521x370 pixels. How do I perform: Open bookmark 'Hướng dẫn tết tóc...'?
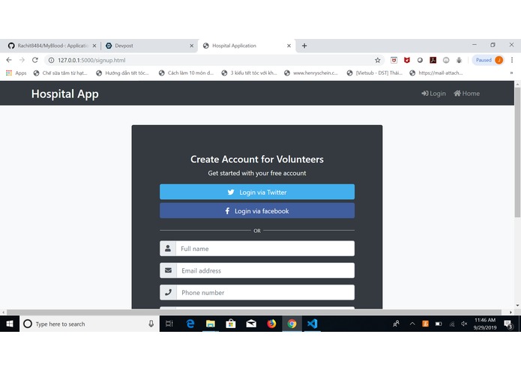pos(122,73)
